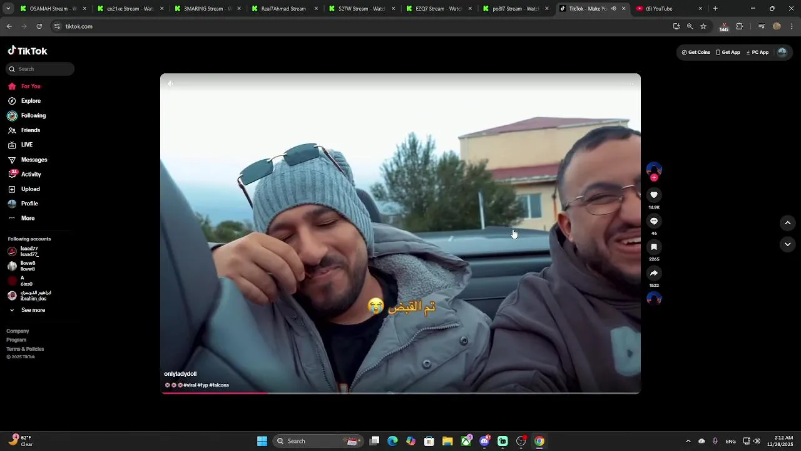Open the Following feed
The width and height of the screenshot is (801, 451).
tap(26, 115)
